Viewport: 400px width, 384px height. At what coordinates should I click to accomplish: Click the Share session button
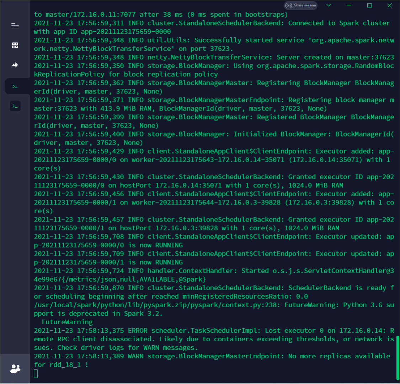(x=300, y=5)
